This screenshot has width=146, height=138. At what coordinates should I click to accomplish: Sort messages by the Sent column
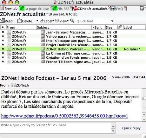tap(98, 27)
